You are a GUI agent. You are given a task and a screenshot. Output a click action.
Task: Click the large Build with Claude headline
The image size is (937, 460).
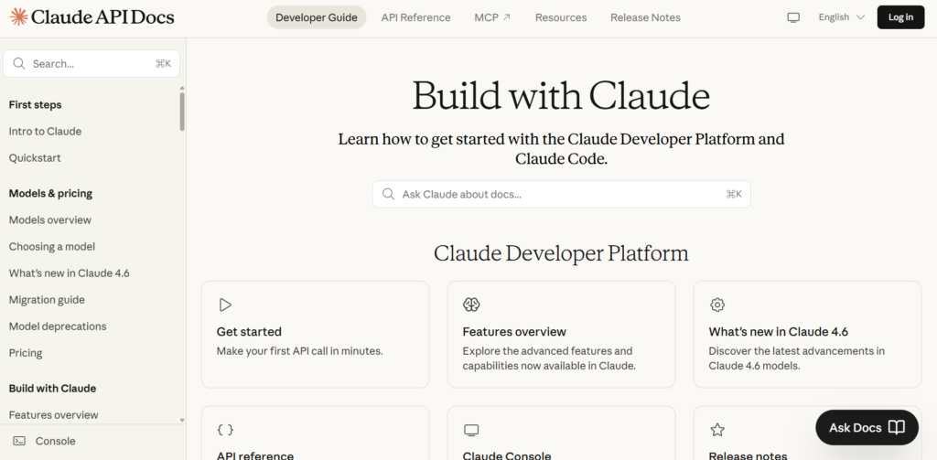(x=561, y=96)
